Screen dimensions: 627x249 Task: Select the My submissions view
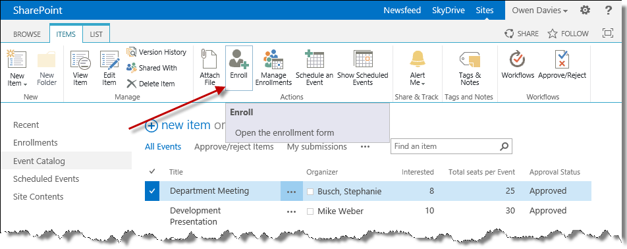[x=317, y=147]
